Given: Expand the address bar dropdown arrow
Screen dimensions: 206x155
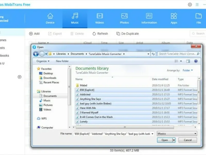Looking at the screenshot, I should pyautogui.click(x=148, y=54).
